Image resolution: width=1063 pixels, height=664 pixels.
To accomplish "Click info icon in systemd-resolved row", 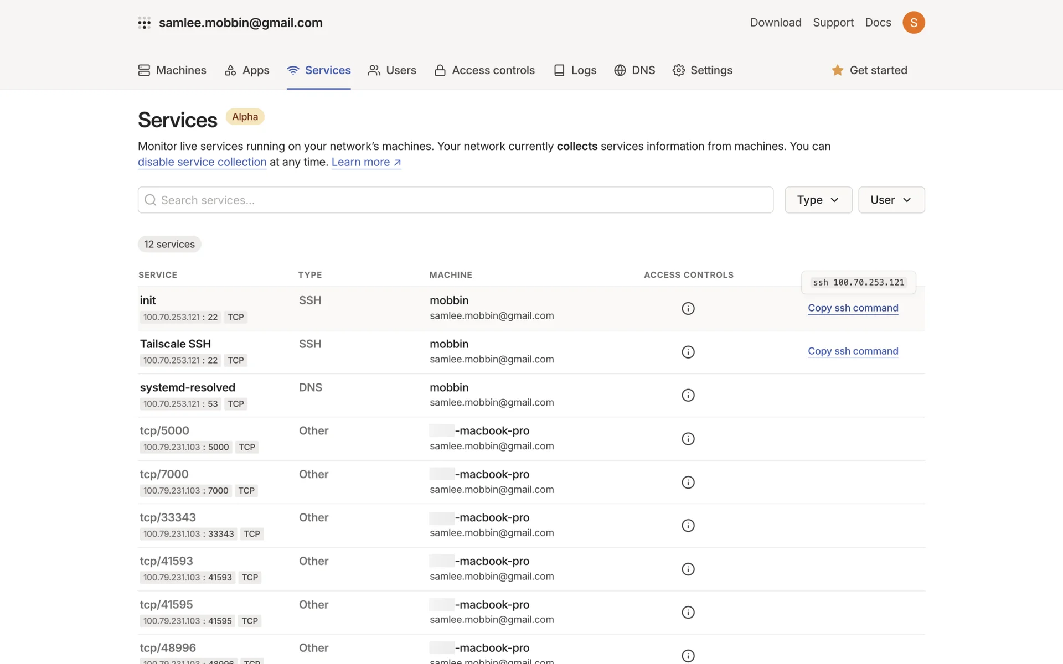I will click(688, 395).
